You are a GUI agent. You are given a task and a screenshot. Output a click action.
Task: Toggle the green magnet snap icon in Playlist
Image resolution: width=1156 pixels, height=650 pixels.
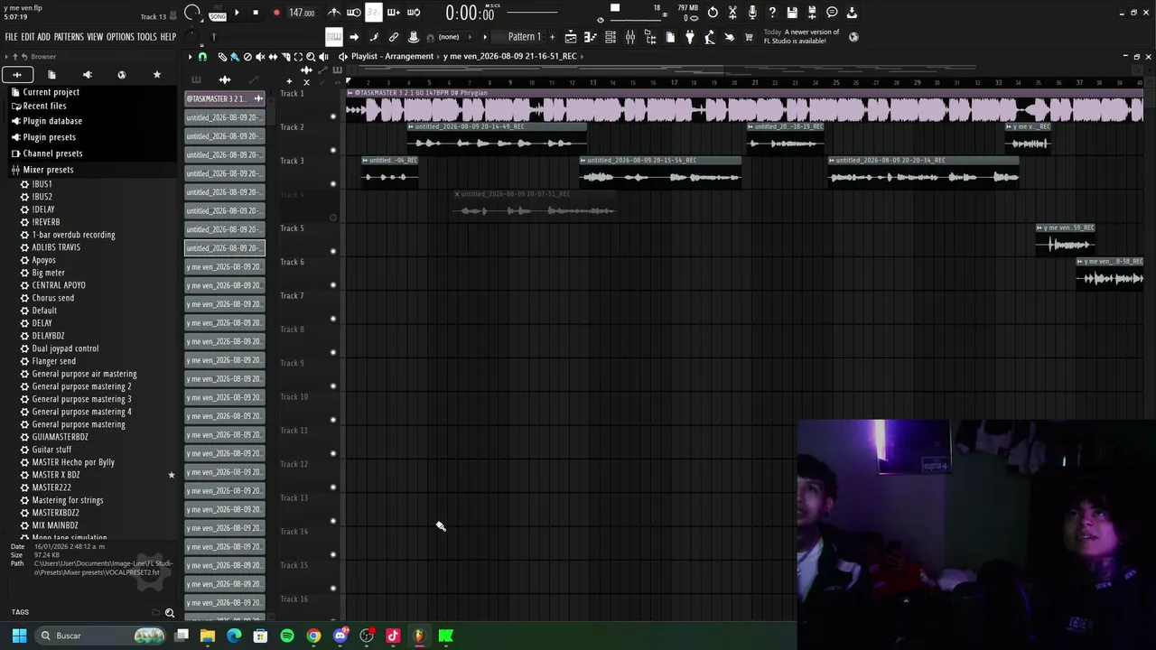[202, 57]
